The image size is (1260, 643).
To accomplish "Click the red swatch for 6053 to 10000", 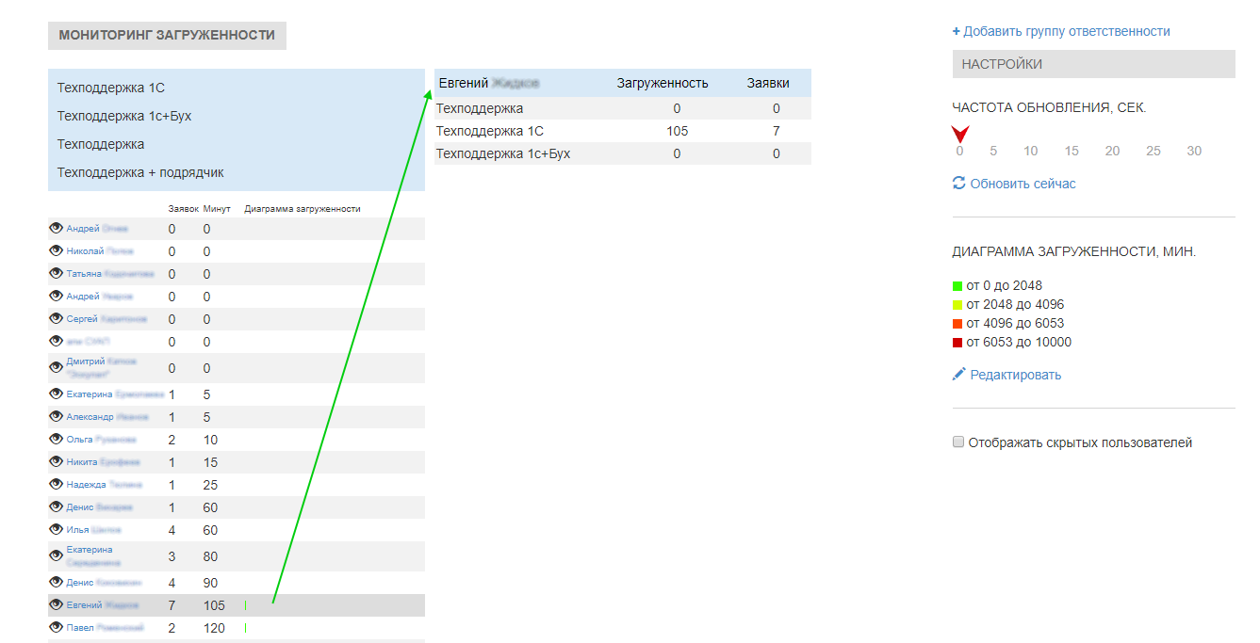I will (x=957, y=343).
